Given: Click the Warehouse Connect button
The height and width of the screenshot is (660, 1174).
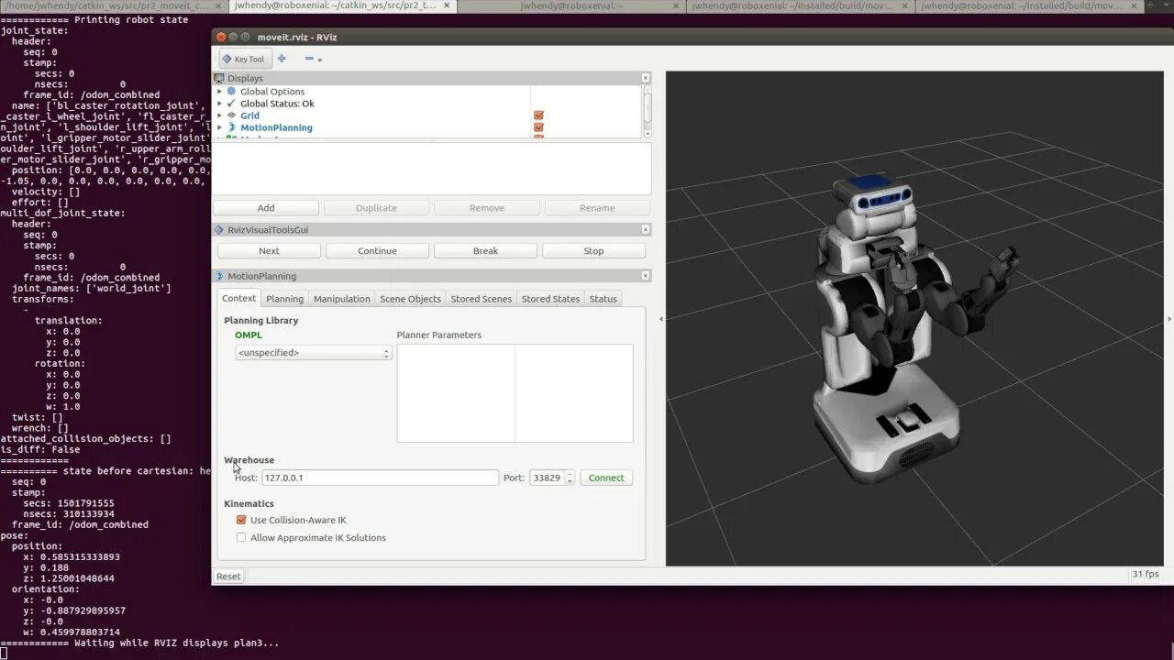Looking at the screenshot, I should click(x=606, y=478).
